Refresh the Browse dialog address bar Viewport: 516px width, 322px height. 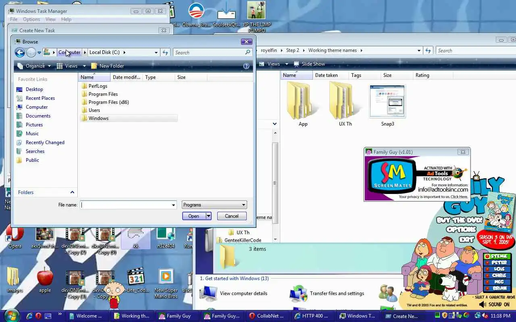point(165,52)
